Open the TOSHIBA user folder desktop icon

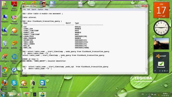click(x=5, y=5)
